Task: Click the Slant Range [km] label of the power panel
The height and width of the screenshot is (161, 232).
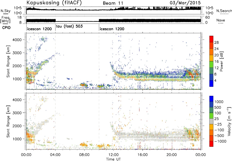Action: [x=8, y=61]
